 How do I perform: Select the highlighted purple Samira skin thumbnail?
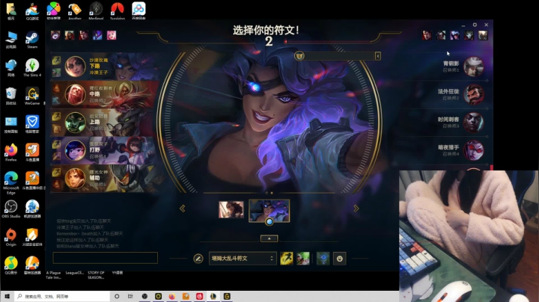click(269, 211)
